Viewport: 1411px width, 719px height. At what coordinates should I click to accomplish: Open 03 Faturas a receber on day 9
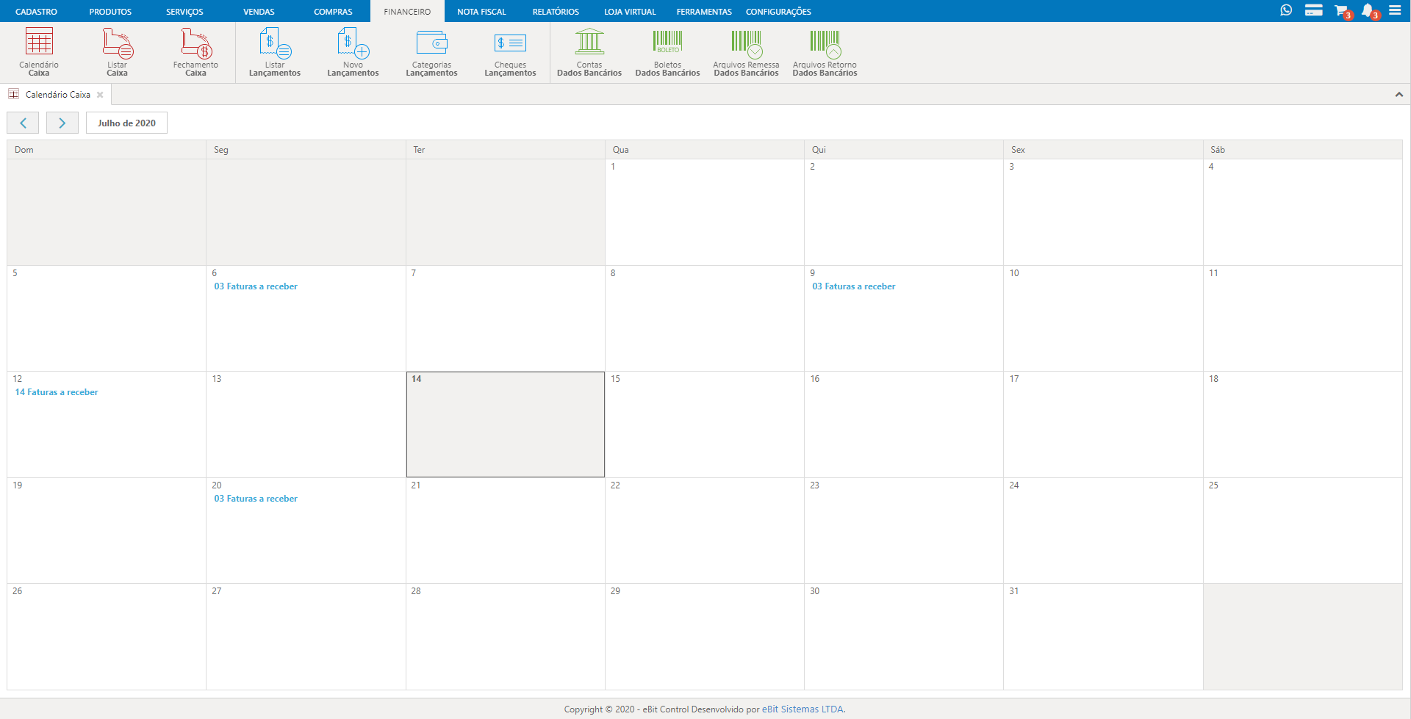coord(854,286)
